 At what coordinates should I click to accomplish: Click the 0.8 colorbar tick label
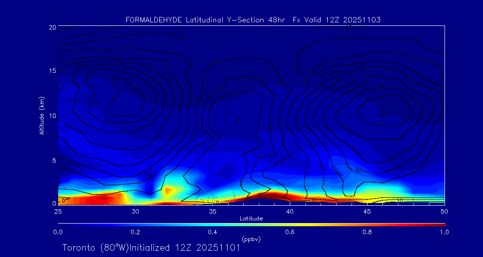(368, 232)
